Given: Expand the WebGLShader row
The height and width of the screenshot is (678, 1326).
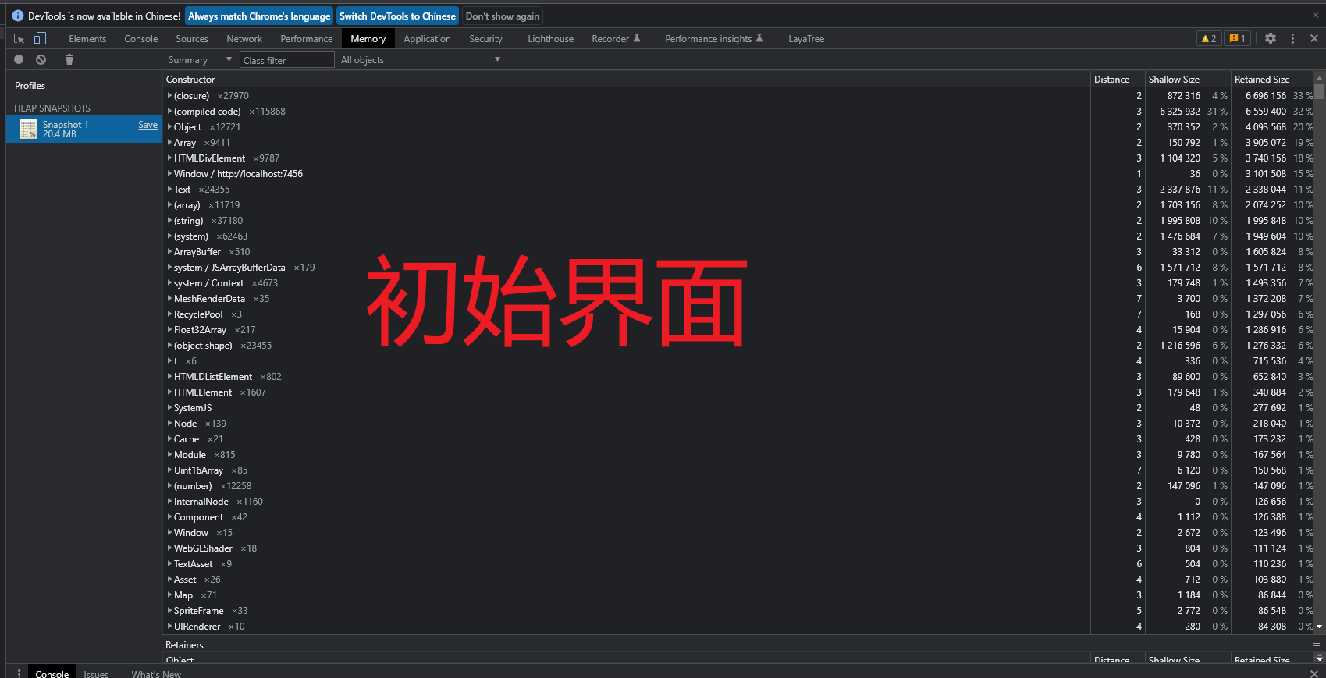Looking at the screenshot, I should (x=169, y=548).
